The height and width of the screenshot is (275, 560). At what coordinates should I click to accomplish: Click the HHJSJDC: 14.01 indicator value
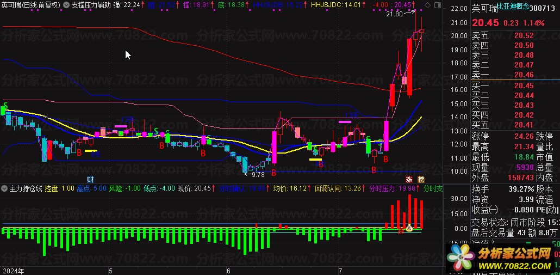pyautogui.click(x=338, y=5)
